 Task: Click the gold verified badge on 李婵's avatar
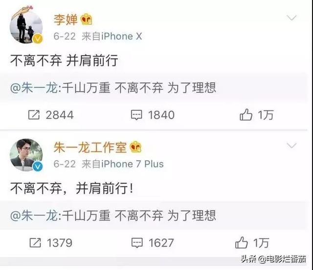tap(38, 39)
